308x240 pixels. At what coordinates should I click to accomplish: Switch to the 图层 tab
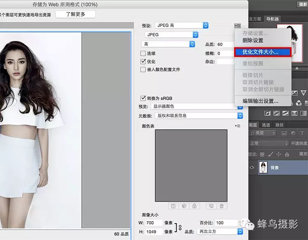(253, 125)
